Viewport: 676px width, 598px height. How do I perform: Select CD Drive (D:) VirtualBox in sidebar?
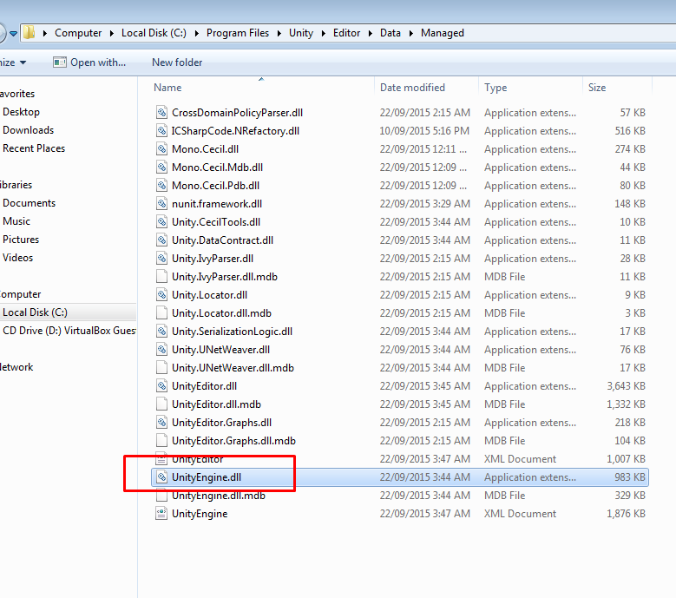point(69,331)
